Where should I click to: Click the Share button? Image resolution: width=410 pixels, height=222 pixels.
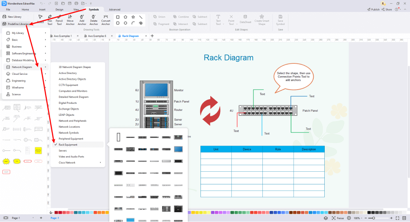pyautogui.click(x=387, y=9)
